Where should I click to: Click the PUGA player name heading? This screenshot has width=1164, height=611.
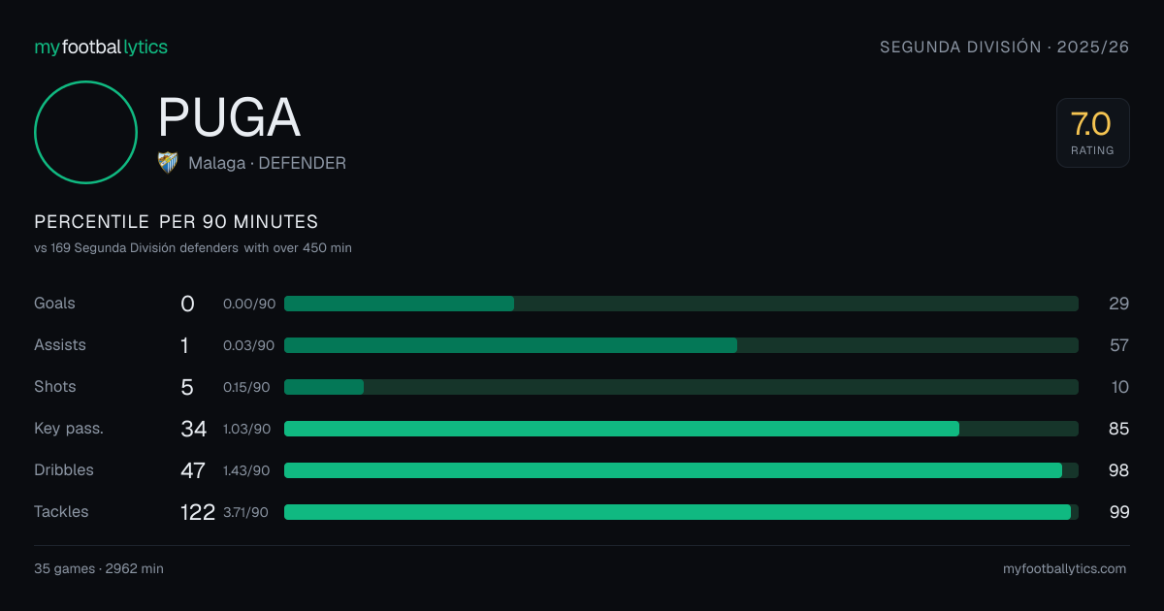[229, 117]
